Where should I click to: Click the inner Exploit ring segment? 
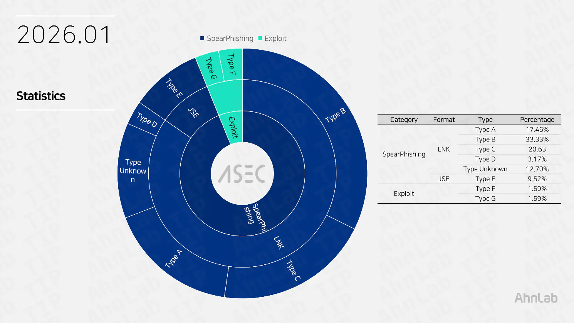click(233, 127)
